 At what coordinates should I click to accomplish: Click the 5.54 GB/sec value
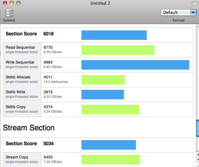click(53, 112)
